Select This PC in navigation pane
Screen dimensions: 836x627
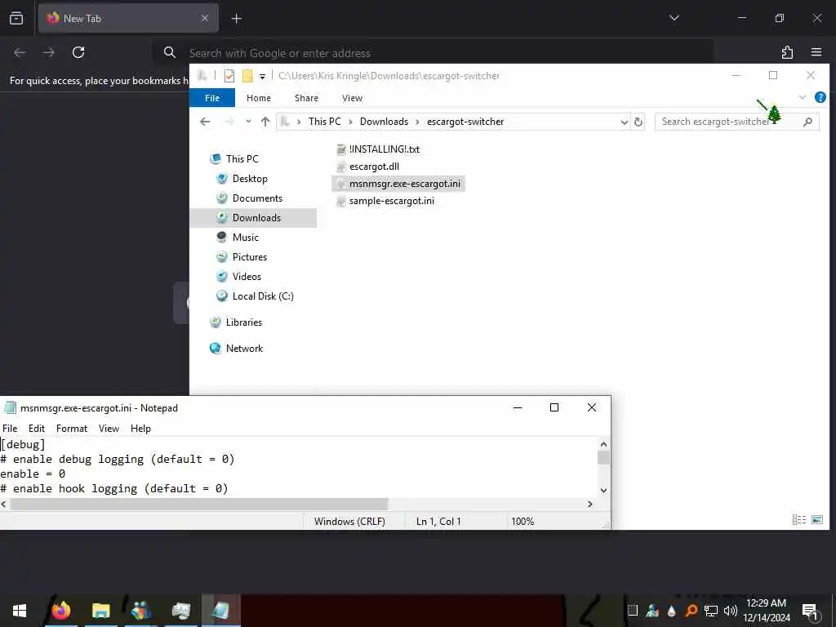tap(242, 159)
